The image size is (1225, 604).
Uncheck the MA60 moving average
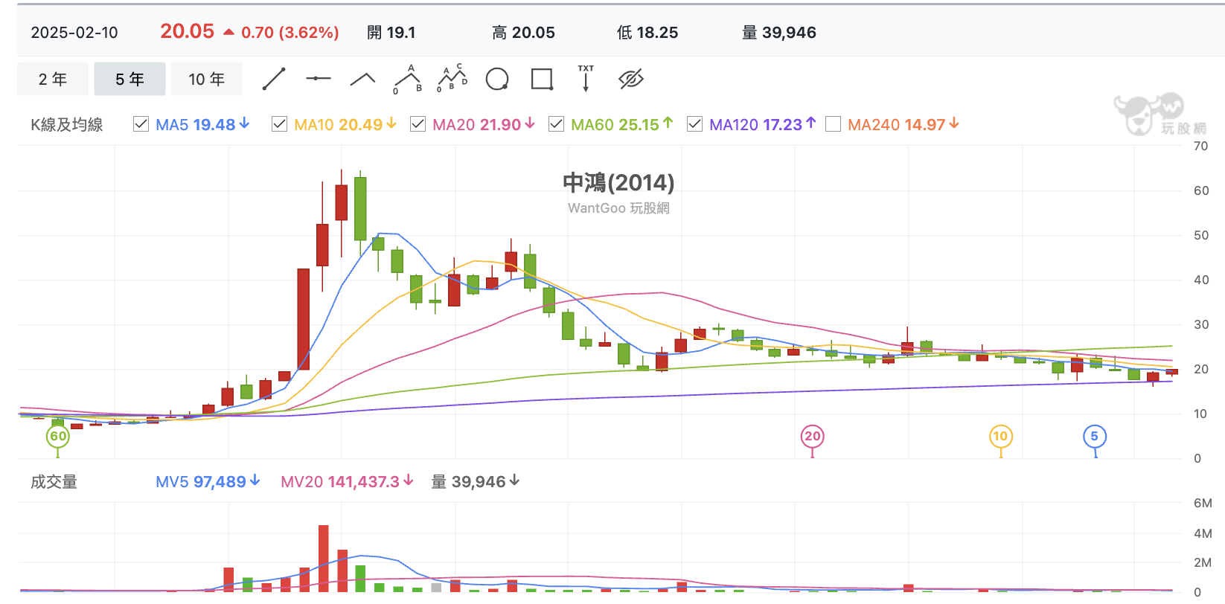click(x=556, y=124)
